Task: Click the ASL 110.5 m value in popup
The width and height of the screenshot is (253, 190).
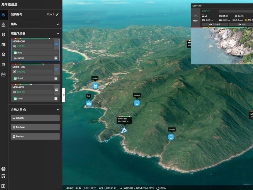Action: coord(207,20)
